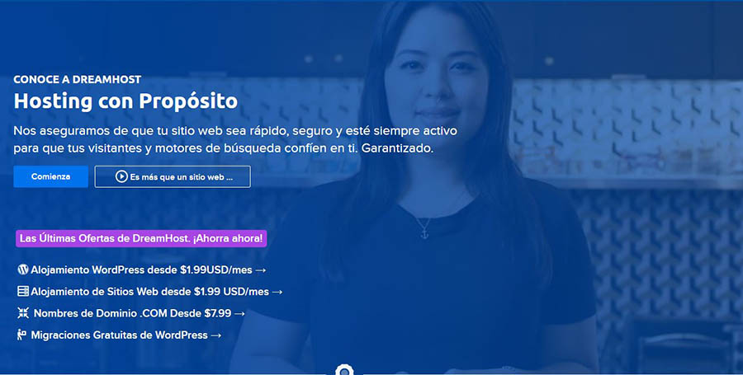
Task: Click arrow after Migraciones Gratuitas de WordPress
Action: coord(216,335)
